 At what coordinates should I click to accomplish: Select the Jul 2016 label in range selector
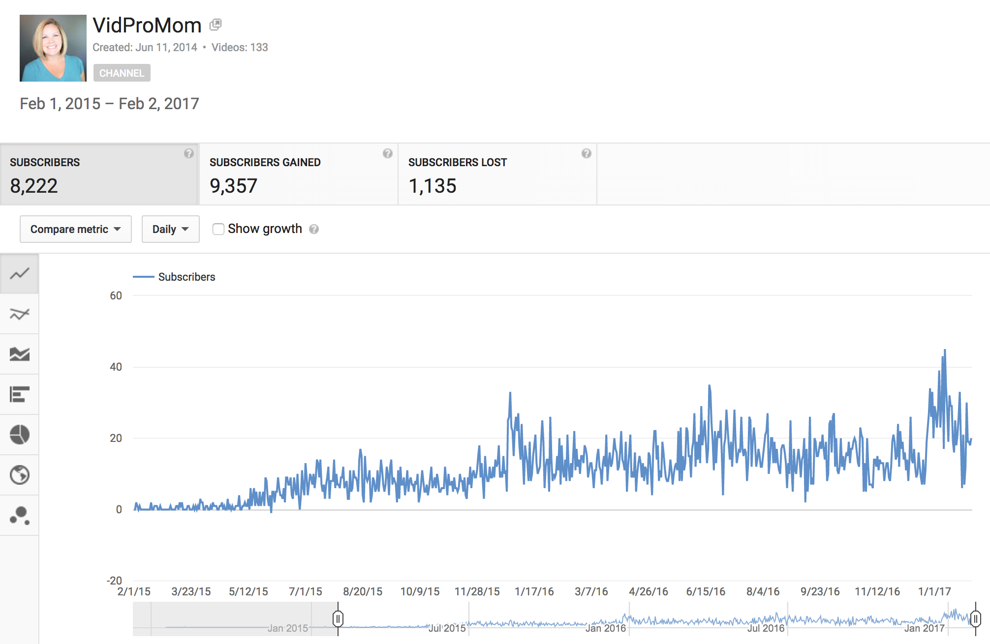pyautogui.click(x=766, y=628)
